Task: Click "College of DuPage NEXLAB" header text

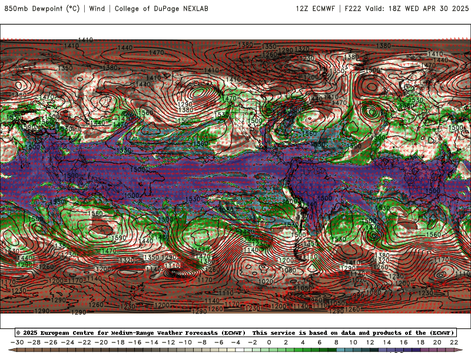Action: [161, 8]
